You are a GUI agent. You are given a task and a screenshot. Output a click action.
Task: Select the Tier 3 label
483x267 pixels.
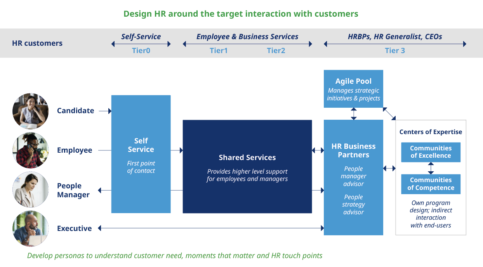[x=395, y=50]
